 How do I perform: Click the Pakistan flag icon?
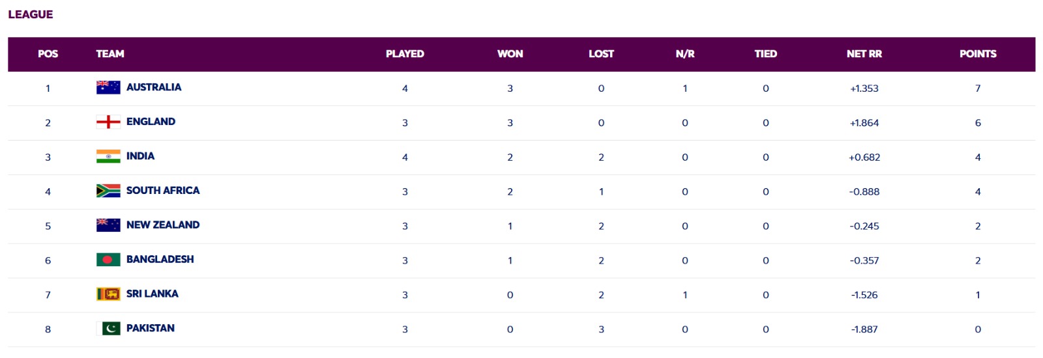click(108, 329)
